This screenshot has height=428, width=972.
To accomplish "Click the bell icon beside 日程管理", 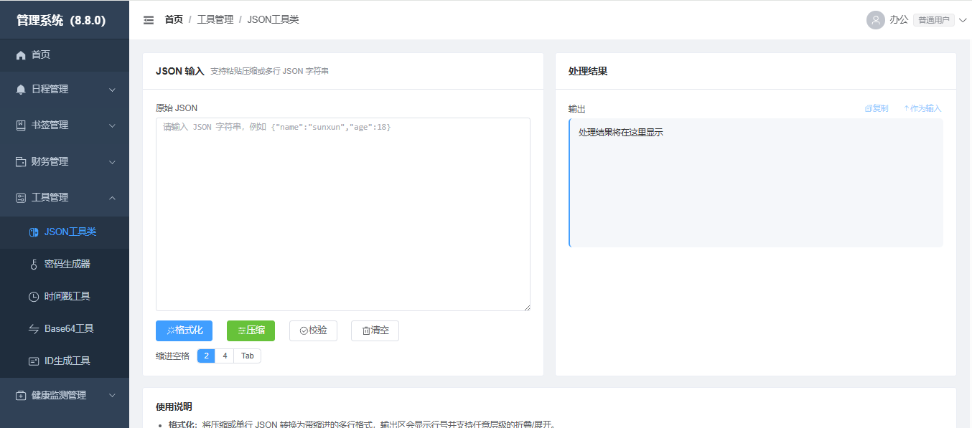I will click(x=21, y=90).
